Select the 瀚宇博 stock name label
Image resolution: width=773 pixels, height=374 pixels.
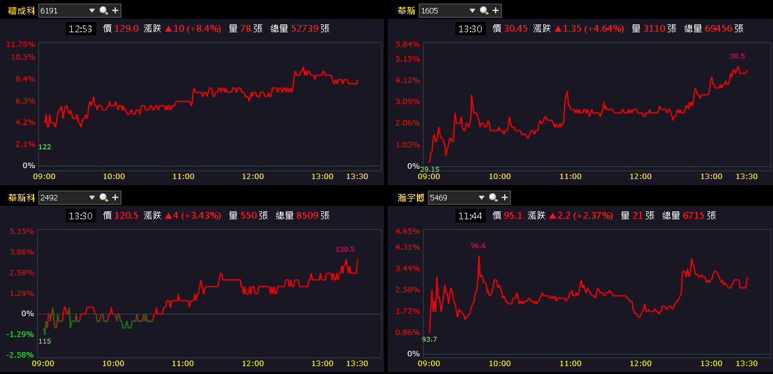[x=411, y=197]
